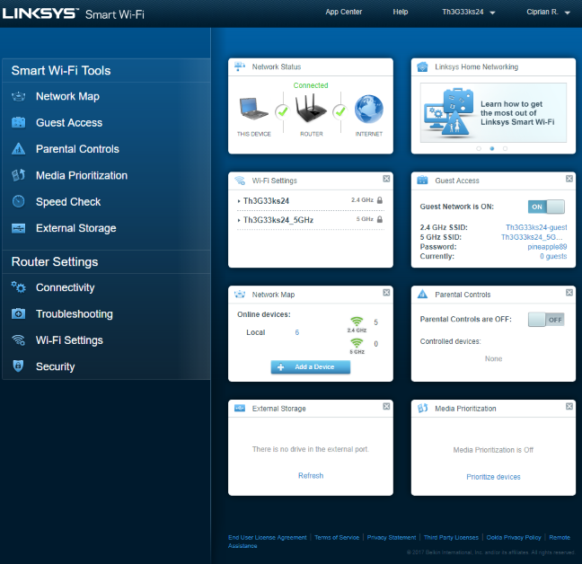Viewport: 582px width, 564px height.
Task: Click the 2.4 GHz green Wi-Fi signal icon
Action: coord(357,321)
